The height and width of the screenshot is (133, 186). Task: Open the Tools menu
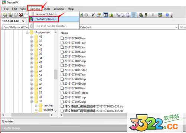pos(47,9)
